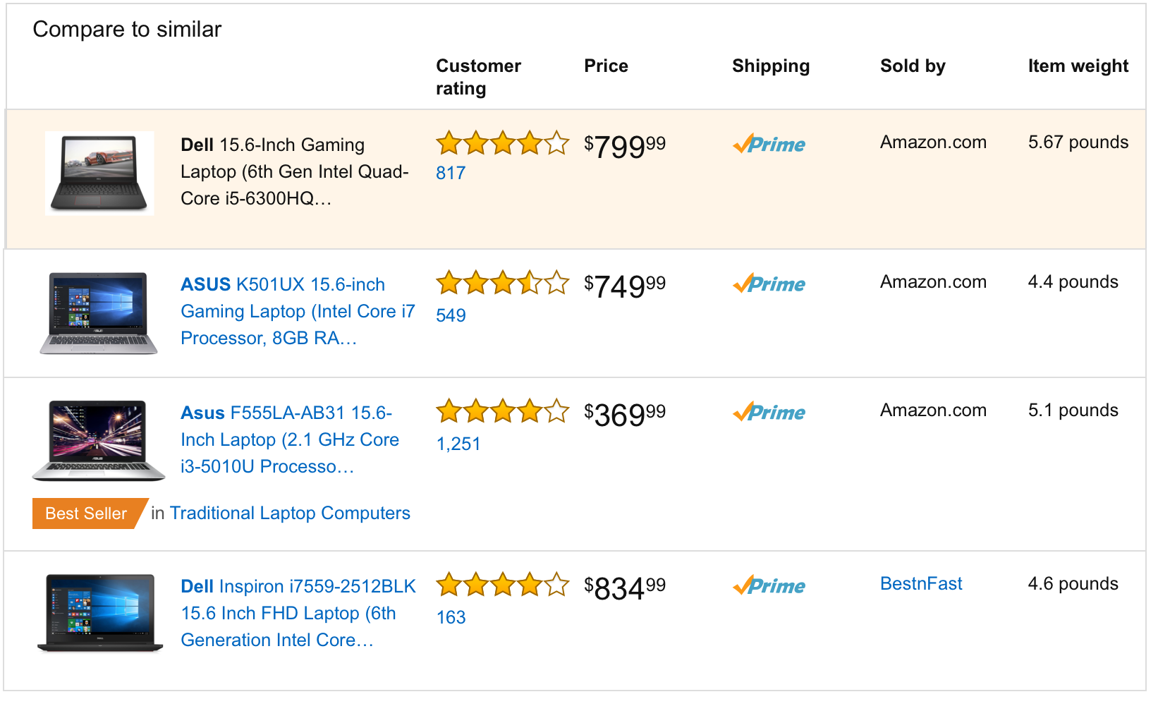Click the Best Seller badge

pyautogui.click(x=88, y=513)
